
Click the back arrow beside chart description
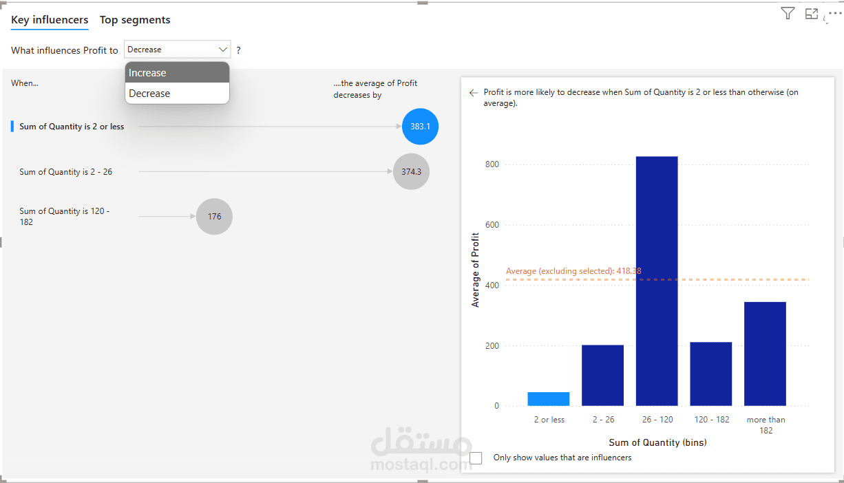pos(473,93)
